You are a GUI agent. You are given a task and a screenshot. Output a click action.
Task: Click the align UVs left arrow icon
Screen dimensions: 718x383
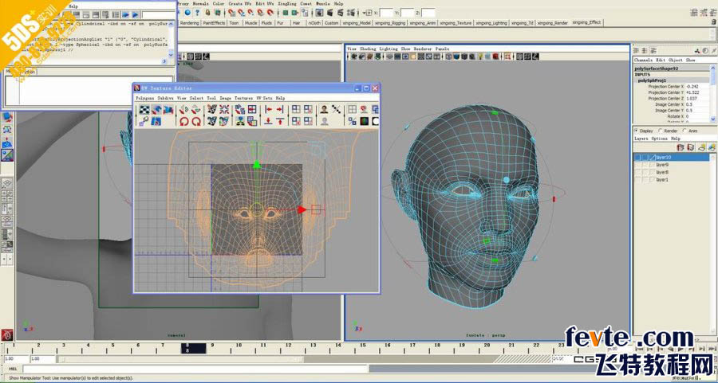pyautogui.click(x=269, y=110)
